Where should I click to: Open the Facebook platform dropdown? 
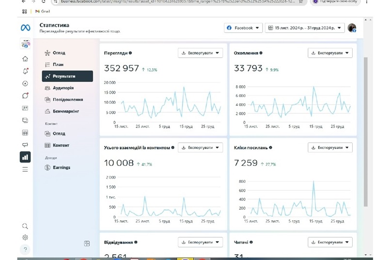(x=243, y=28)
